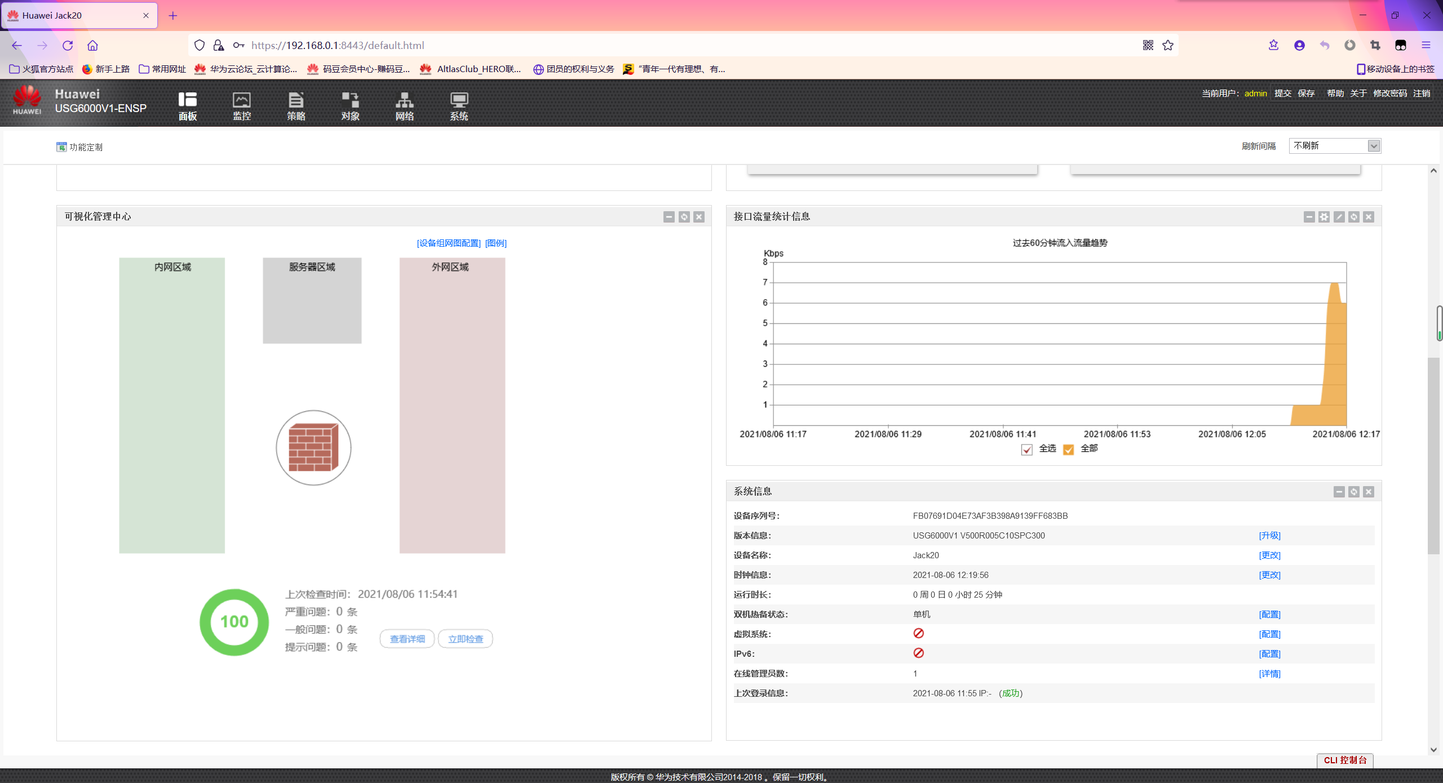Refresh the 系统信息 panel
This screenshot has height=783, width=1443.
pyautogui.click(x=1354, y=492)
